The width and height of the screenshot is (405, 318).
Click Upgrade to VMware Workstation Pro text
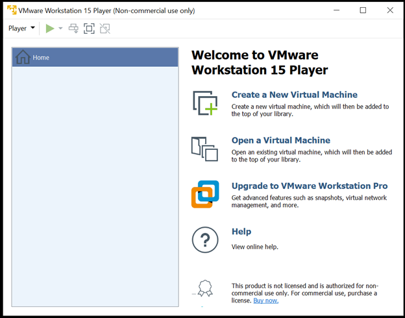(x=310, y=186)
